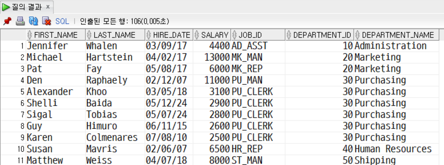Select the salary value 13000
444x165 pixels.
(x=212, y=57)
